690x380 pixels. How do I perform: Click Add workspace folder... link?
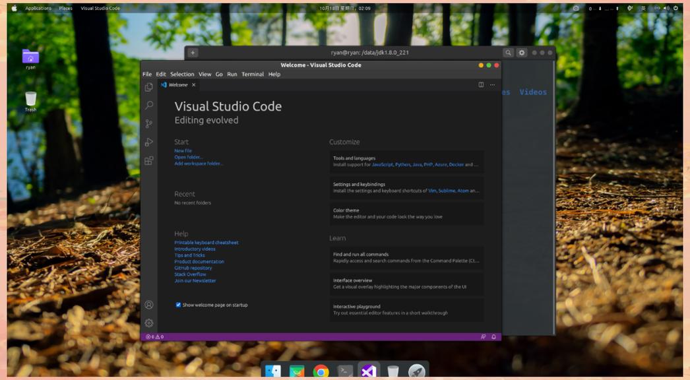[199, 164]
